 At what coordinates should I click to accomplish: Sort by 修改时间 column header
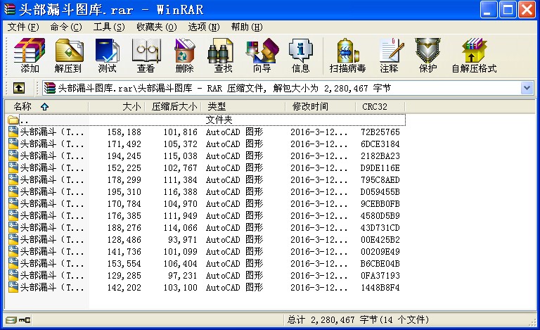click(x=321, y=106)
